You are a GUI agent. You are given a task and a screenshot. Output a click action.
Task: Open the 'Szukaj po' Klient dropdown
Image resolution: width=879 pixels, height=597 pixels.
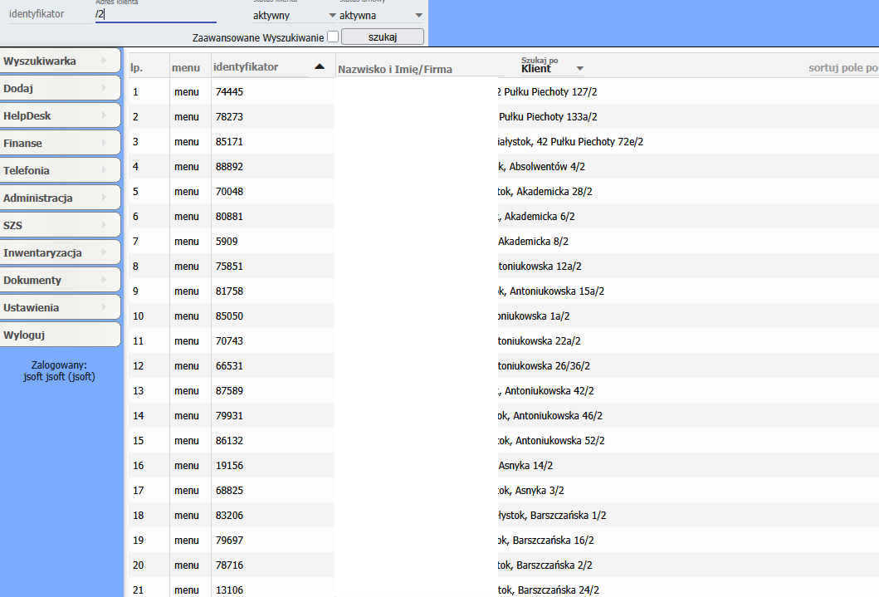[x=552, y=68]
